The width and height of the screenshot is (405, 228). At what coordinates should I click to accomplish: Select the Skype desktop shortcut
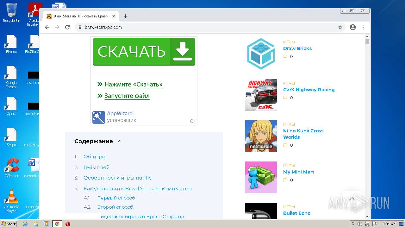[x=11, y=137]
